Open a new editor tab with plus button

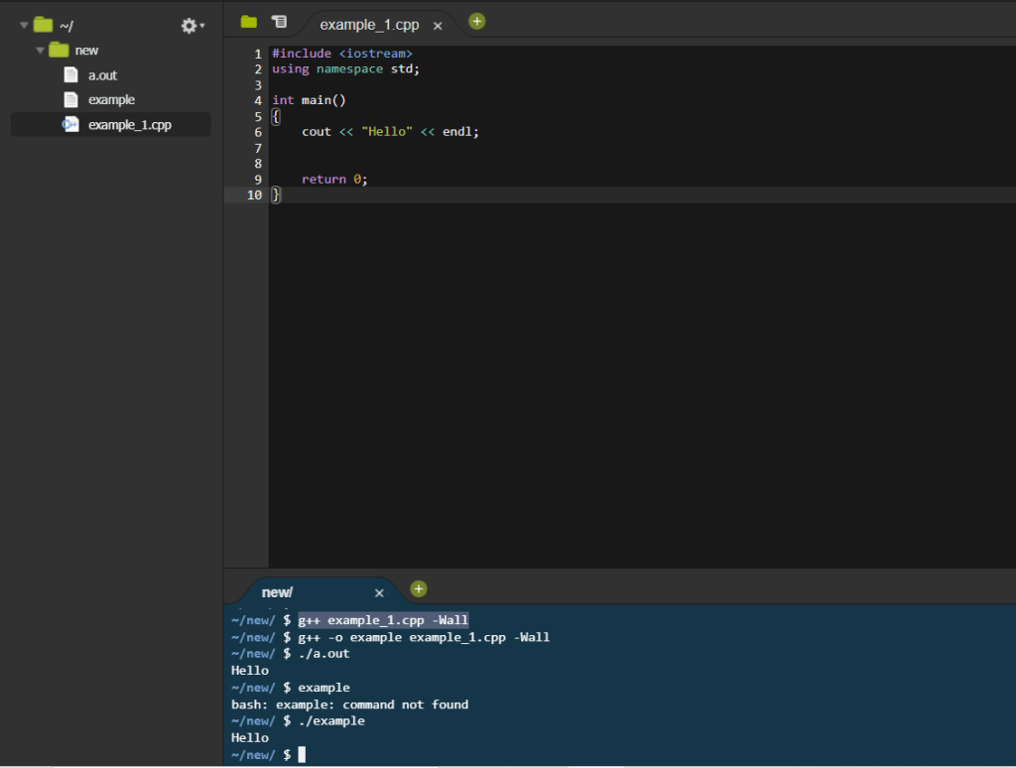pos(477,21)
